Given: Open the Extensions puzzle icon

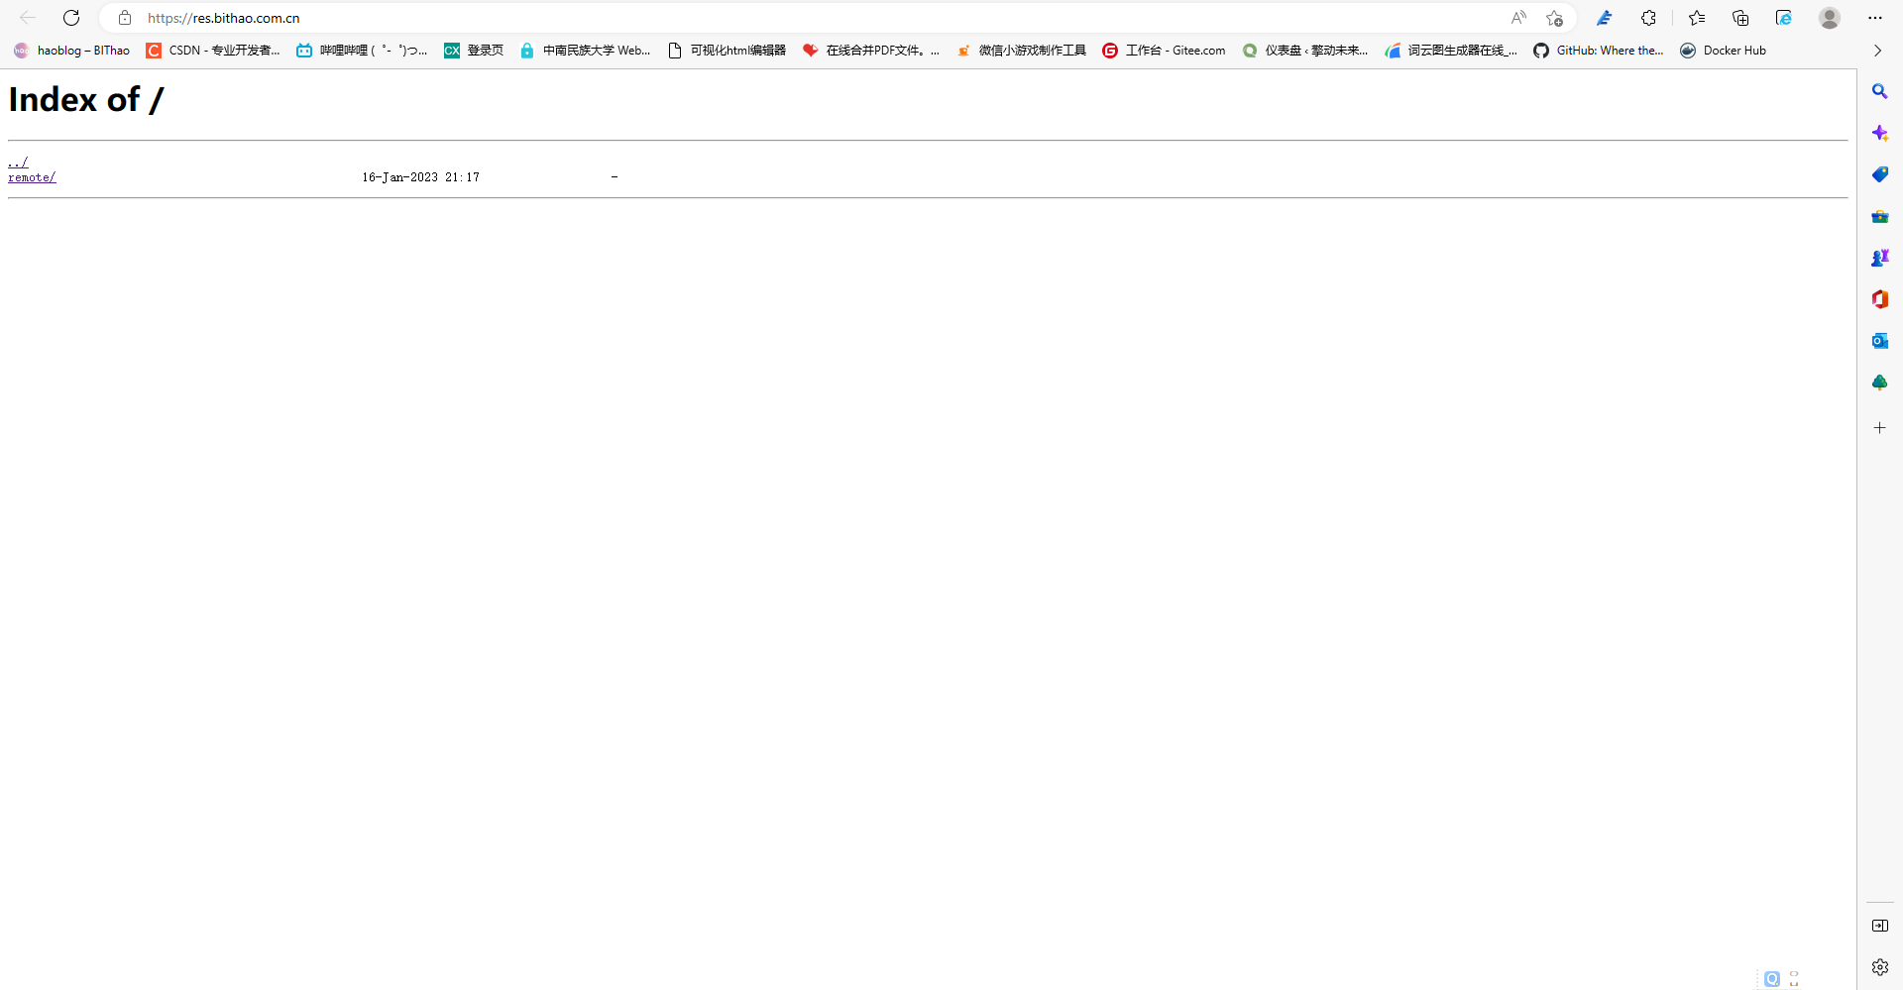Looking at the screenshot, I should pos(1648,18).
